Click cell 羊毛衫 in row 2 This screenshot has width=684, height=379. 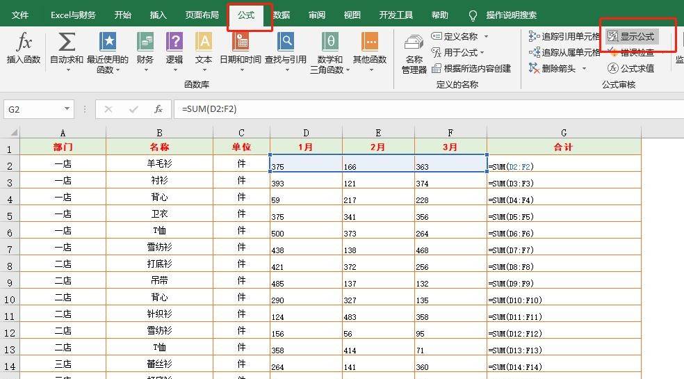[159, 163]
